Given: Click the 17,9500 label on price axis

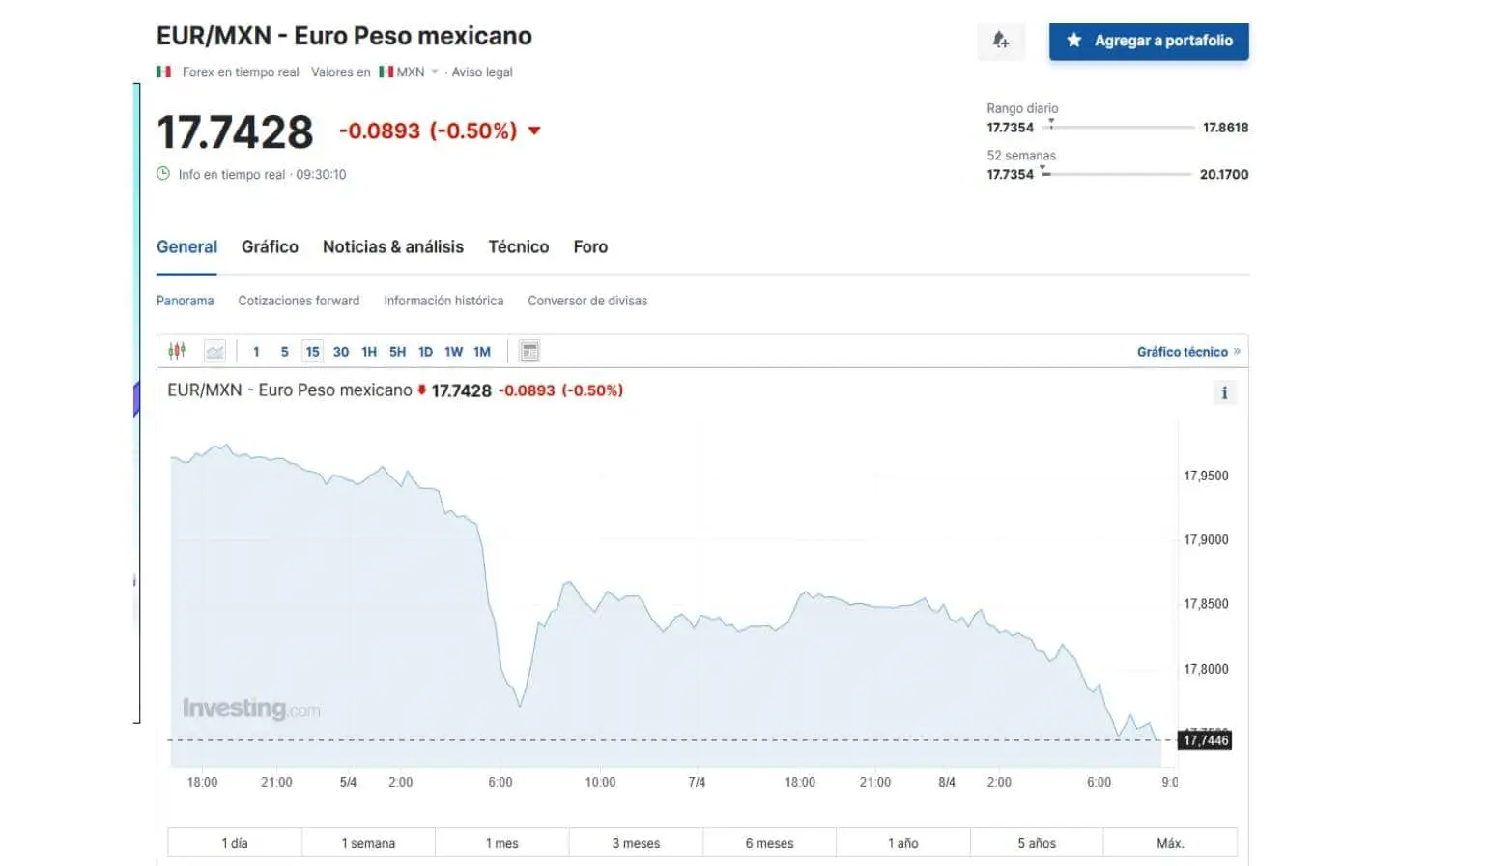Looking at the screenshot, I should coord(1206,476).
